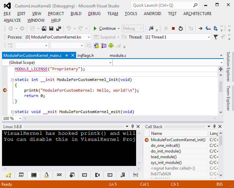Click the Find in Files binoculars icon
This screenshot has height=188, width=234.
[151, 28]
